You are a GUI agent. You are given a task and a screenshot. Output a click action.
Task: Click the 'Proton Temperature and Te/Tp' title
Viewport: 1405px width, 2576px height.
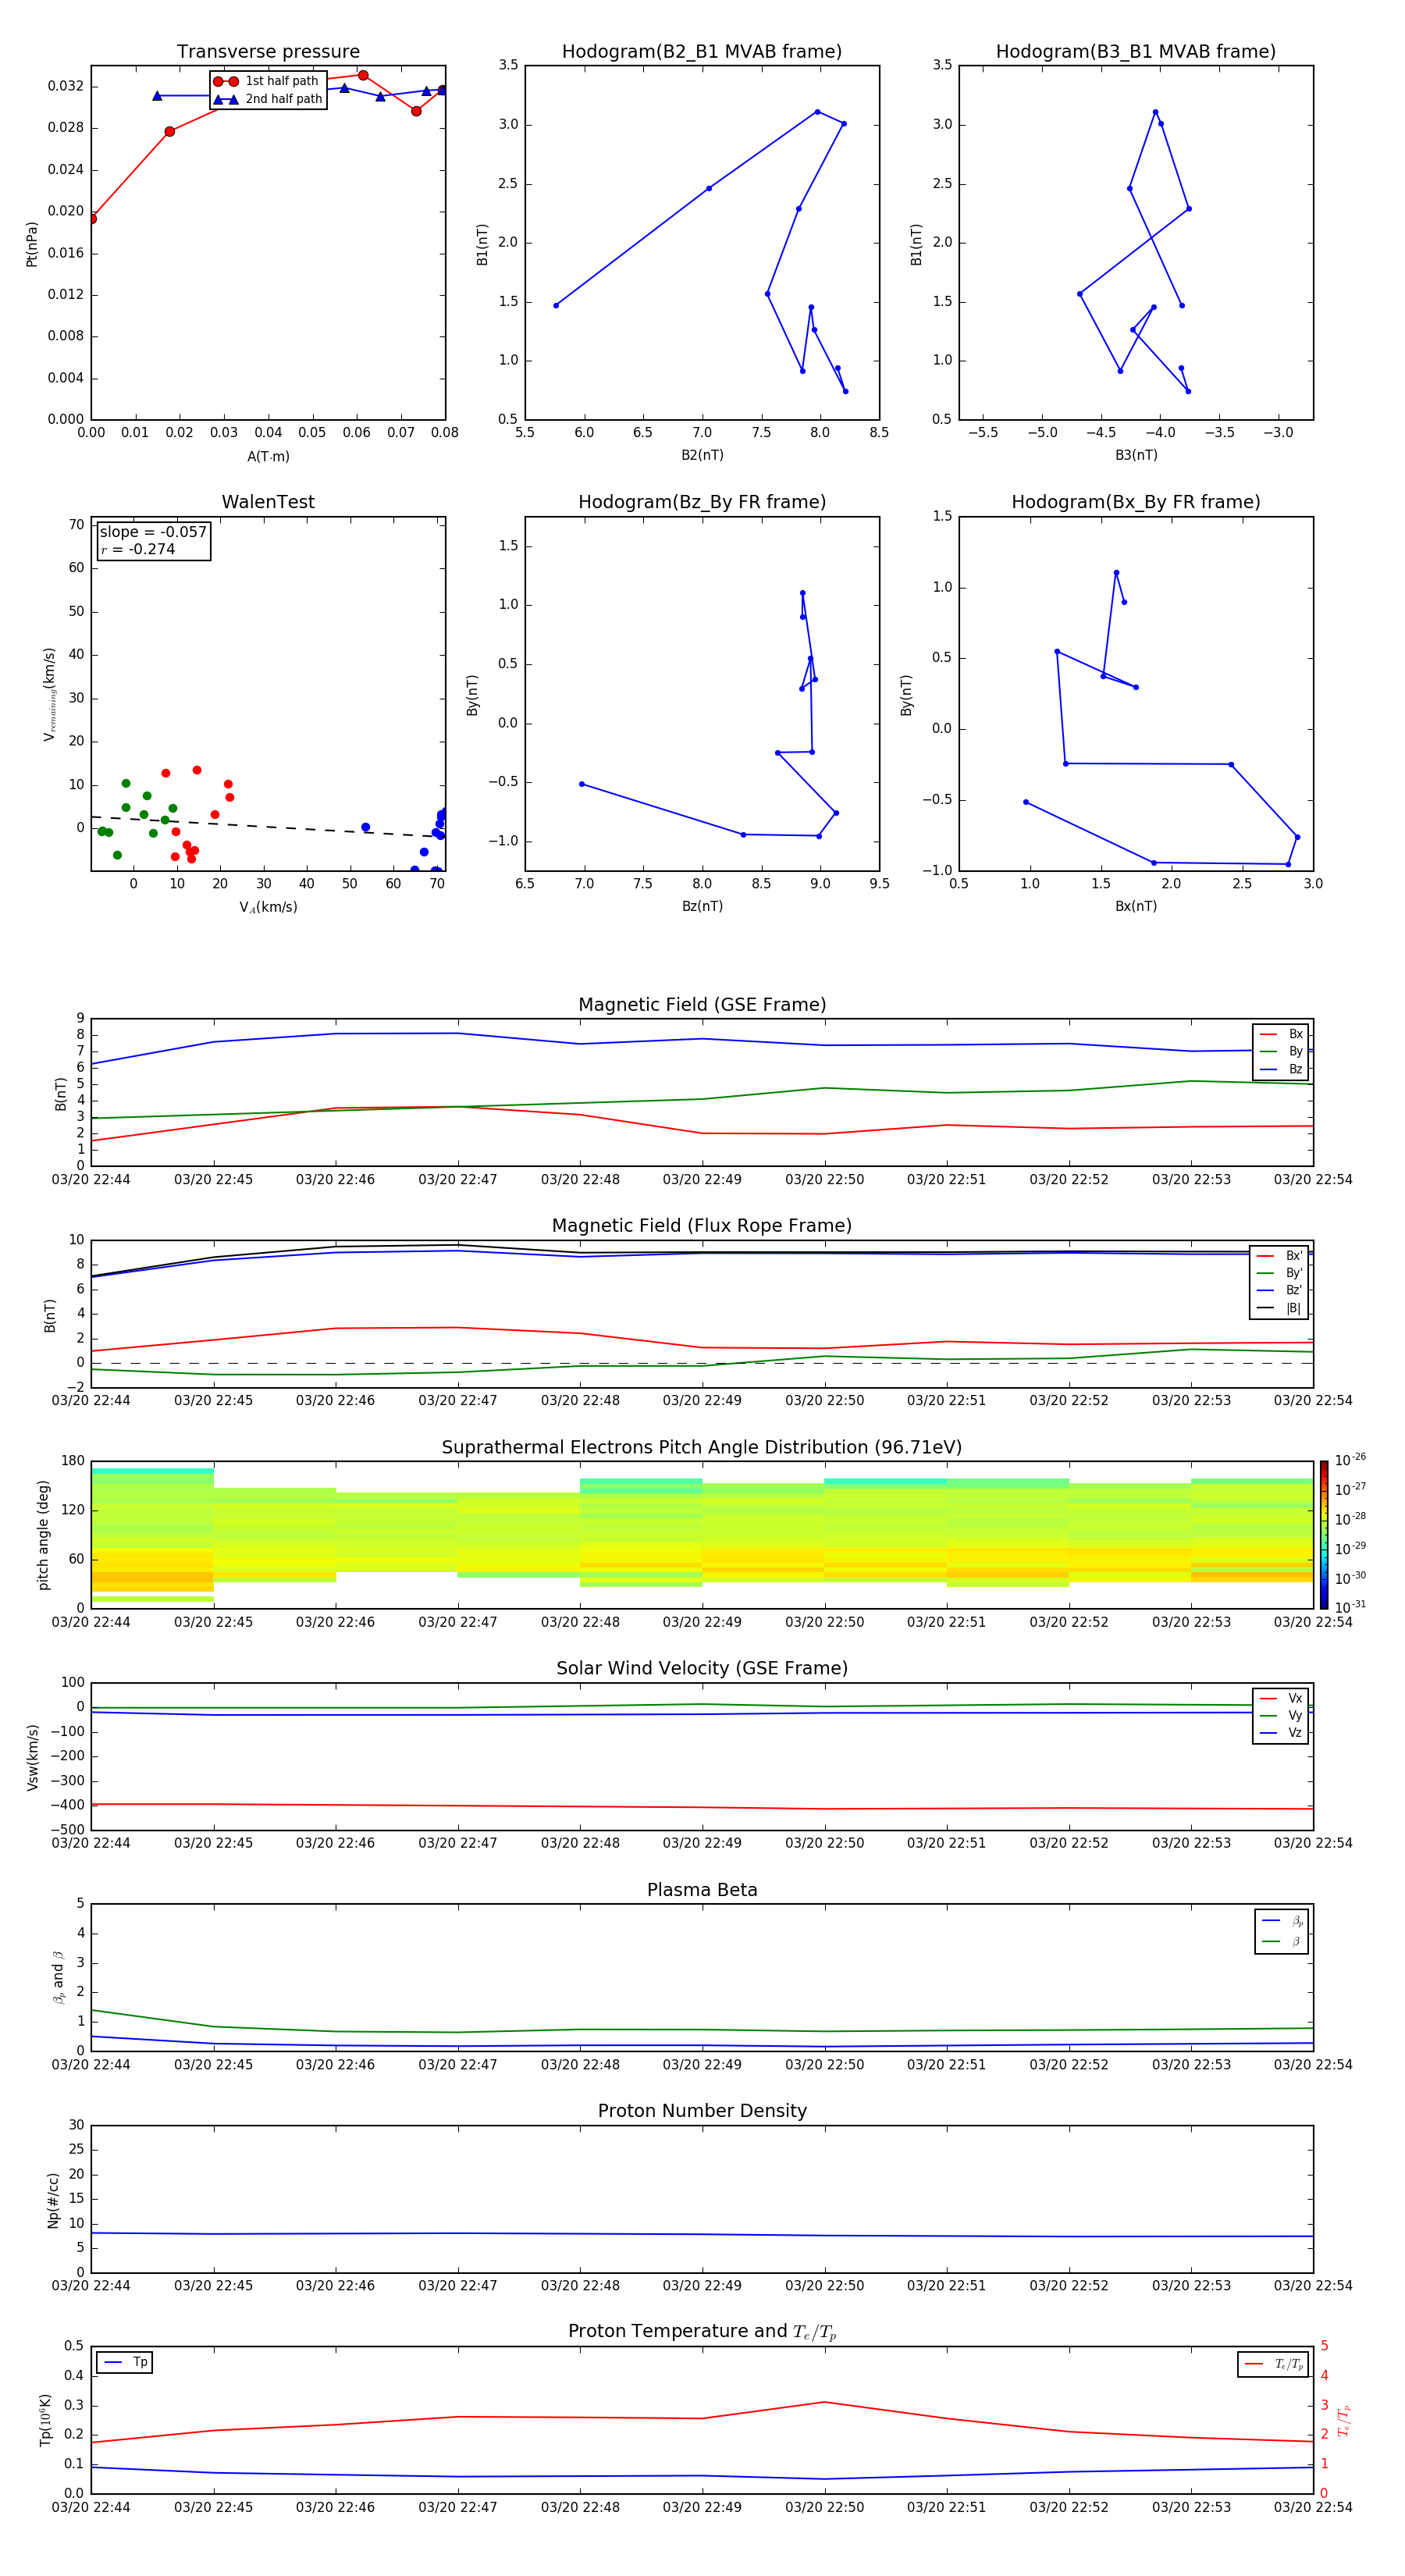click(702, 2332)
